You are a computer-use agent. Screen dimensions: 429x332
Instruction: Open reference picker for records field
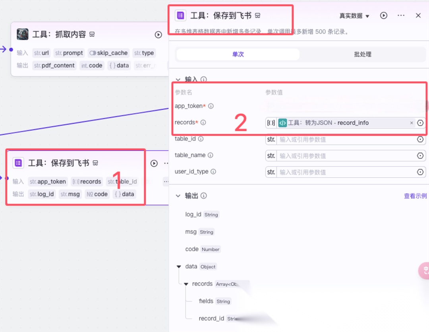point(420,123)
